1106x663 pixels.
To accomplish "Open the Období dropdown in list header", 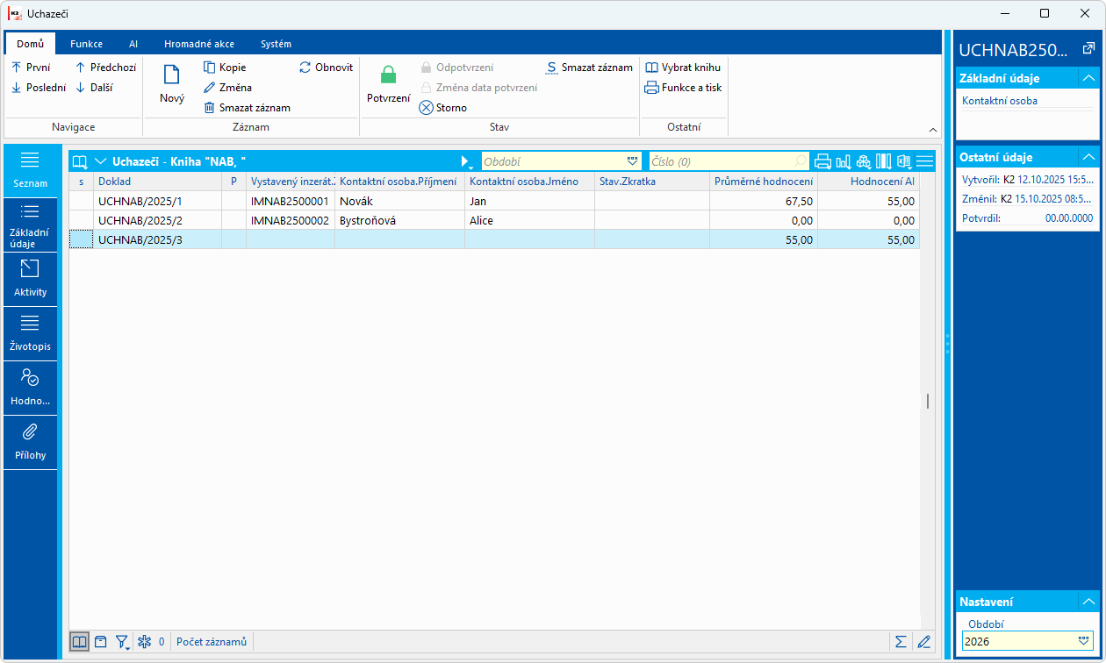I will pos(632,161).
